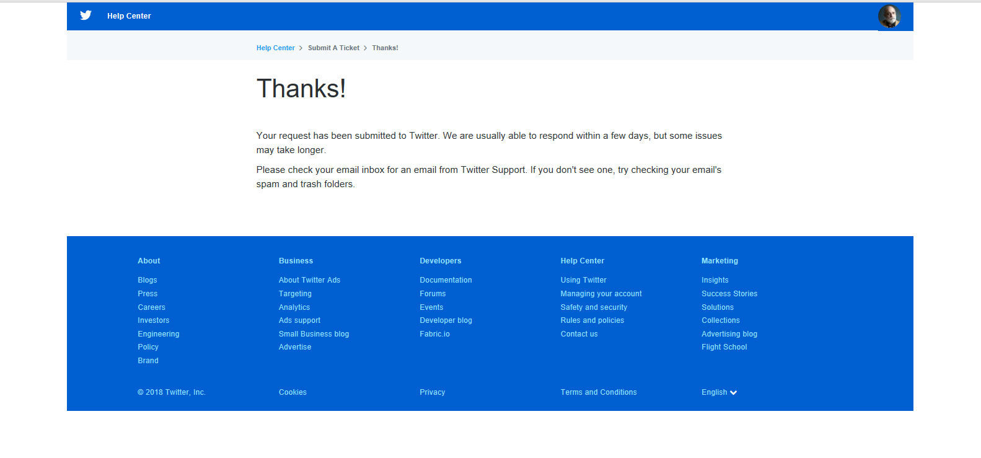Expand the English language dropdown
This screenshot has height=458, width=981.
pos(719,392)
